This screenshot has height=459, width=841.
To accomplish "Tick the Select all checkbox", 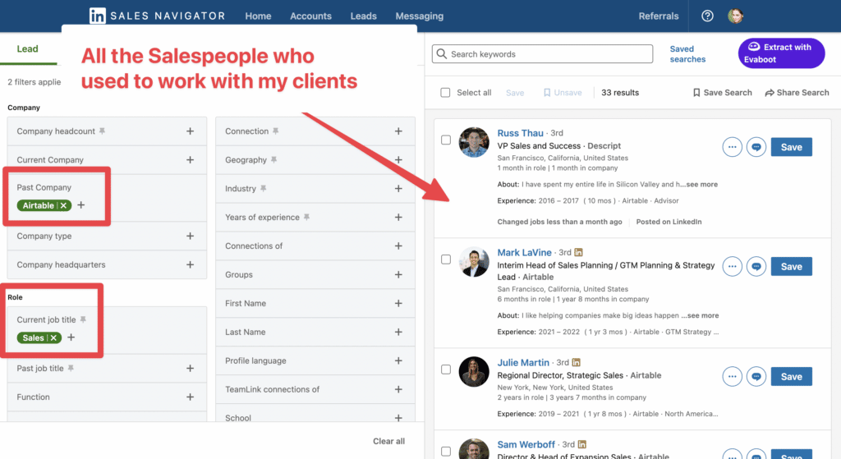I will point(445,93).
